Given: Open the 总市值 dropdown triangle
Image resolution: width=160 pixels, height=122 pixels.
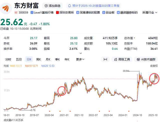Looking at the screenshot, I should (135, 38).
